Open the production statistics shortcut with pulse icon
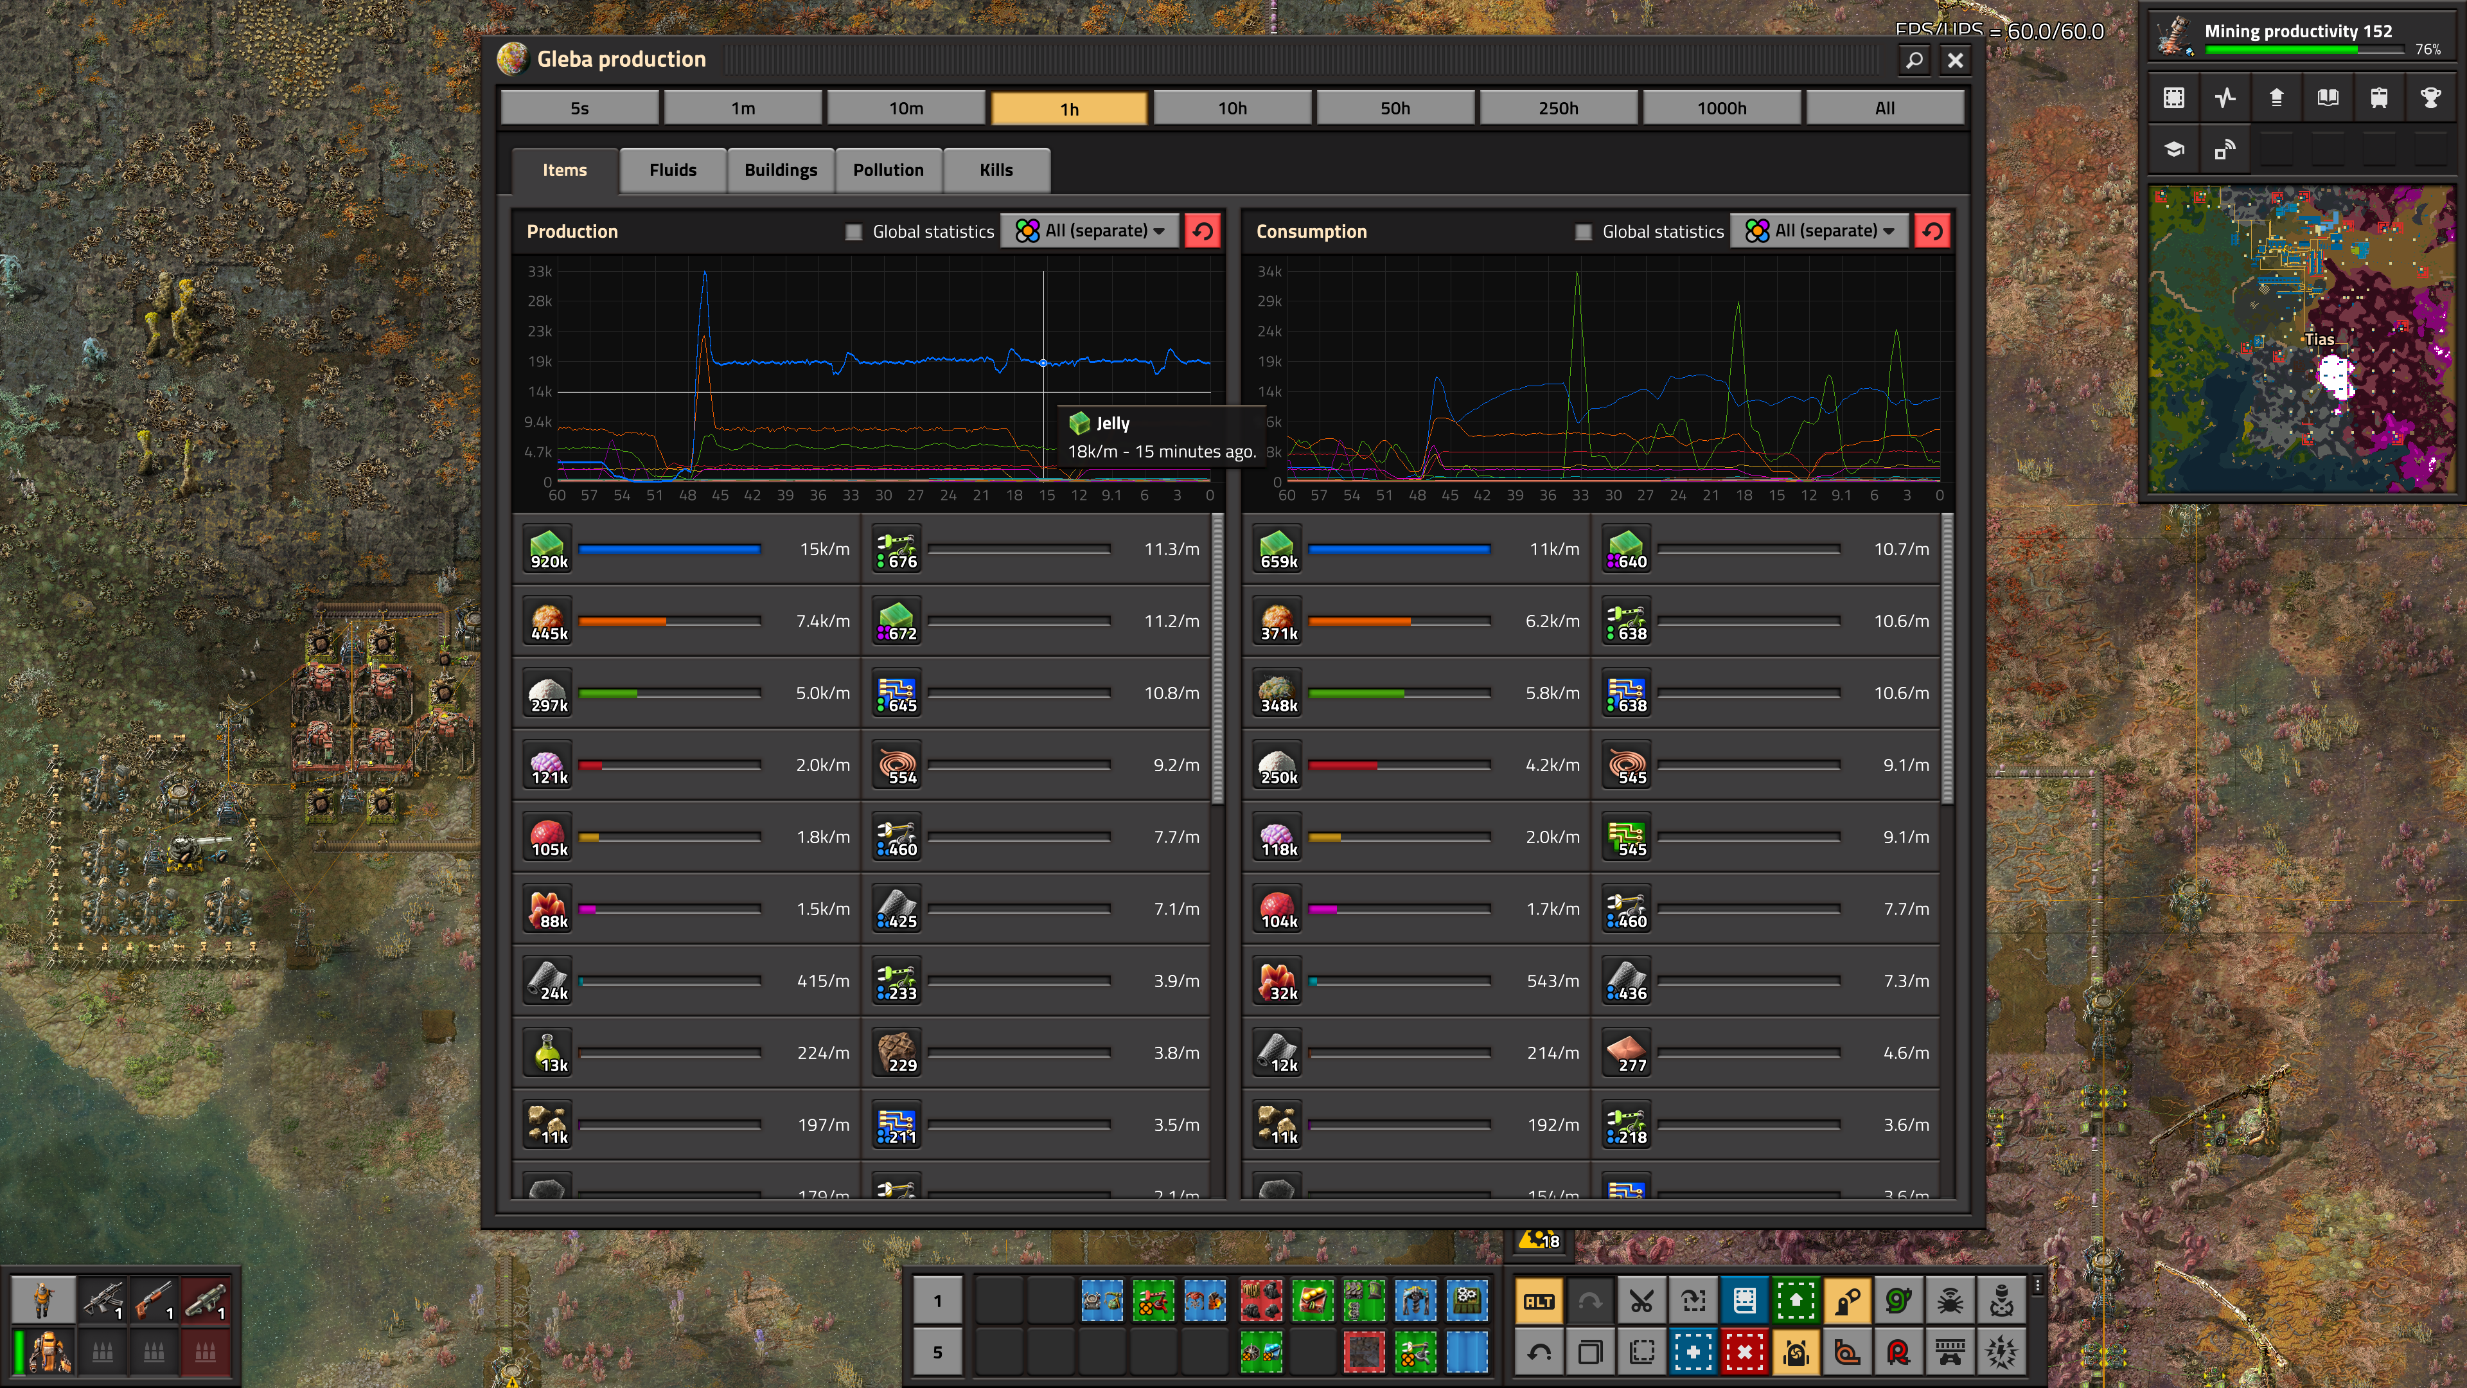 point(2225,98)
